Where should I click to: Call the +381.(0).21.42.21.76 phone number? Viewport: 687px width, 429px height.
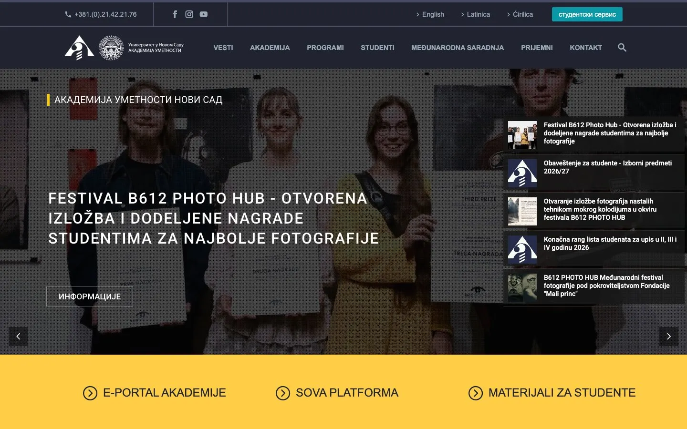point(105,14)
